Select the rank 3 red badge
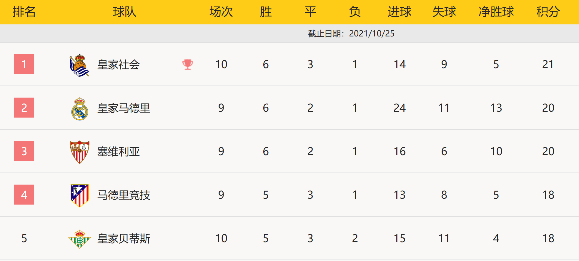Viewport: 579px width, 261px height. [24, 151]
